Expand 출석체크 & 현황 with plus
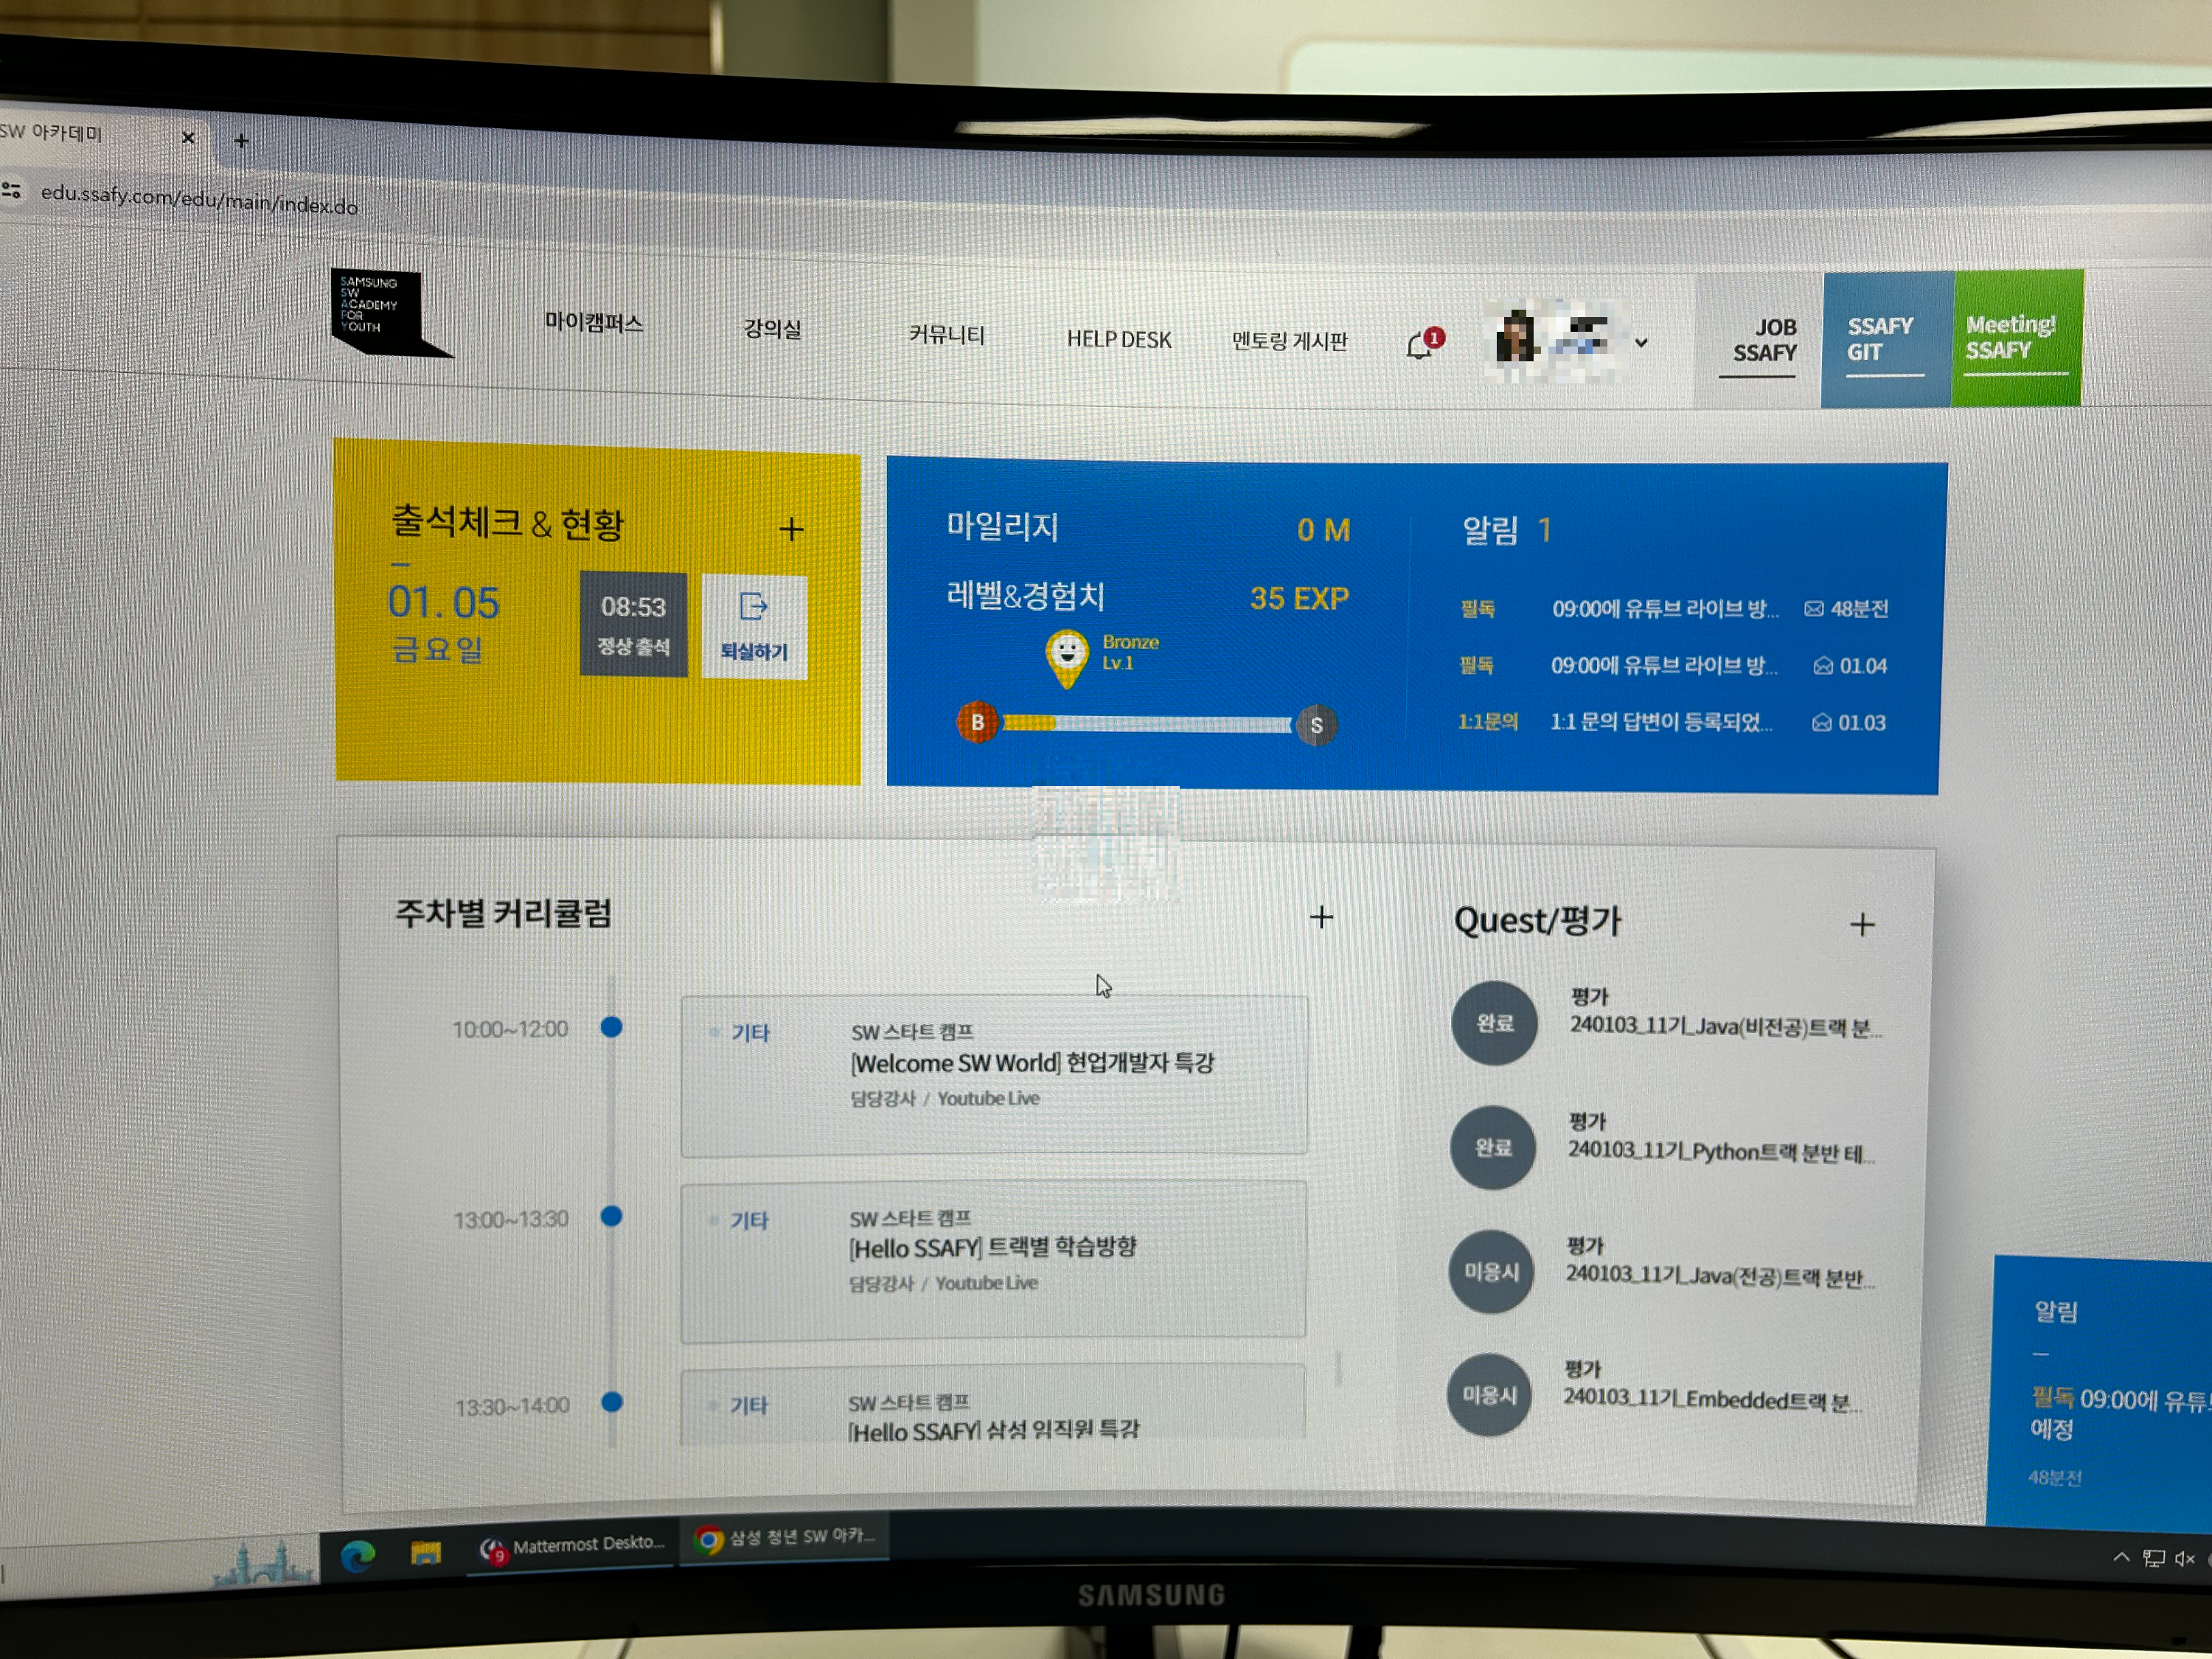The height and width of the screenshot is (1659, 2212). click(791, 529)
